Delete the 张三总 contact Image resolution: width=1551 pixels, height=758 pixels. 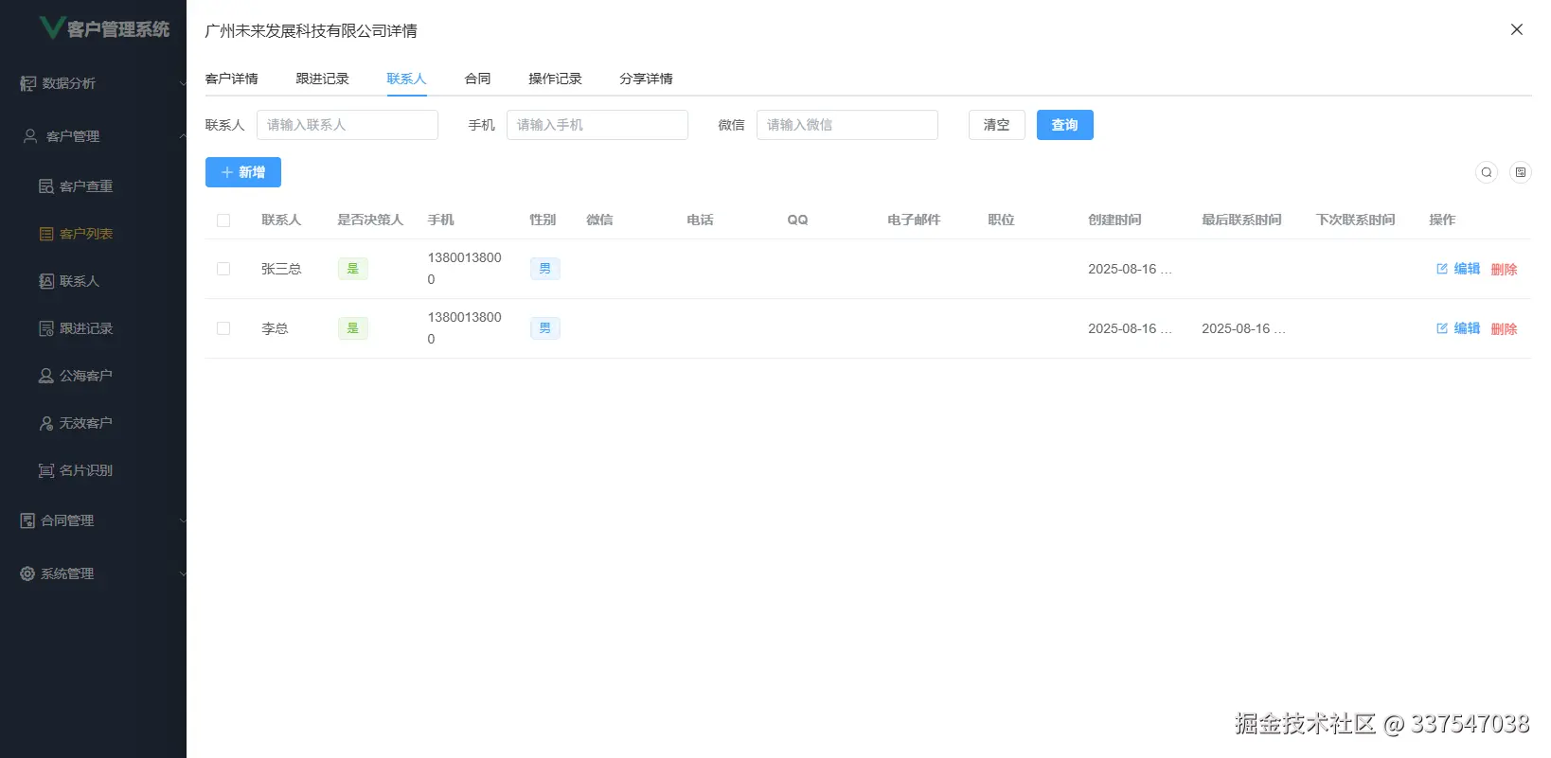tap(1505, 269)
